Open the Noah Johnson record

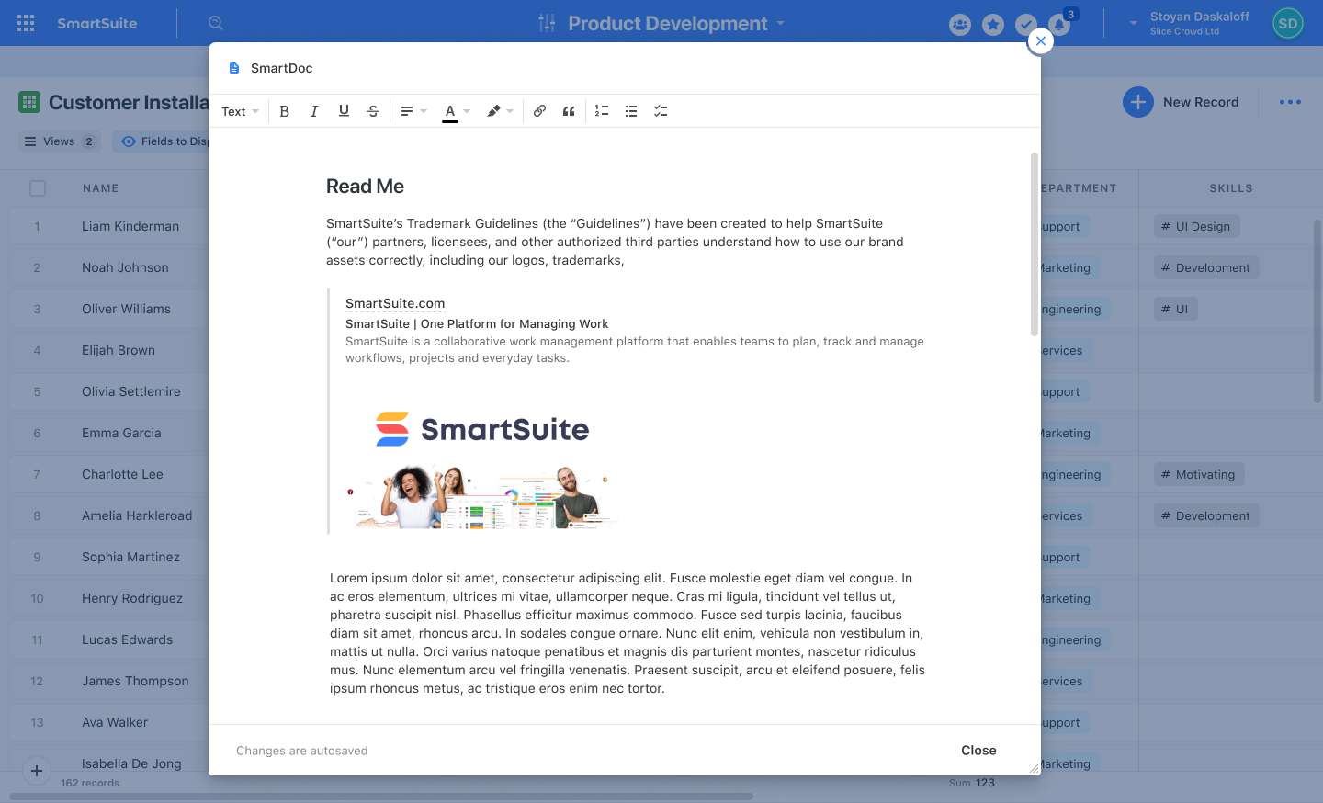(x=125, y=267)
